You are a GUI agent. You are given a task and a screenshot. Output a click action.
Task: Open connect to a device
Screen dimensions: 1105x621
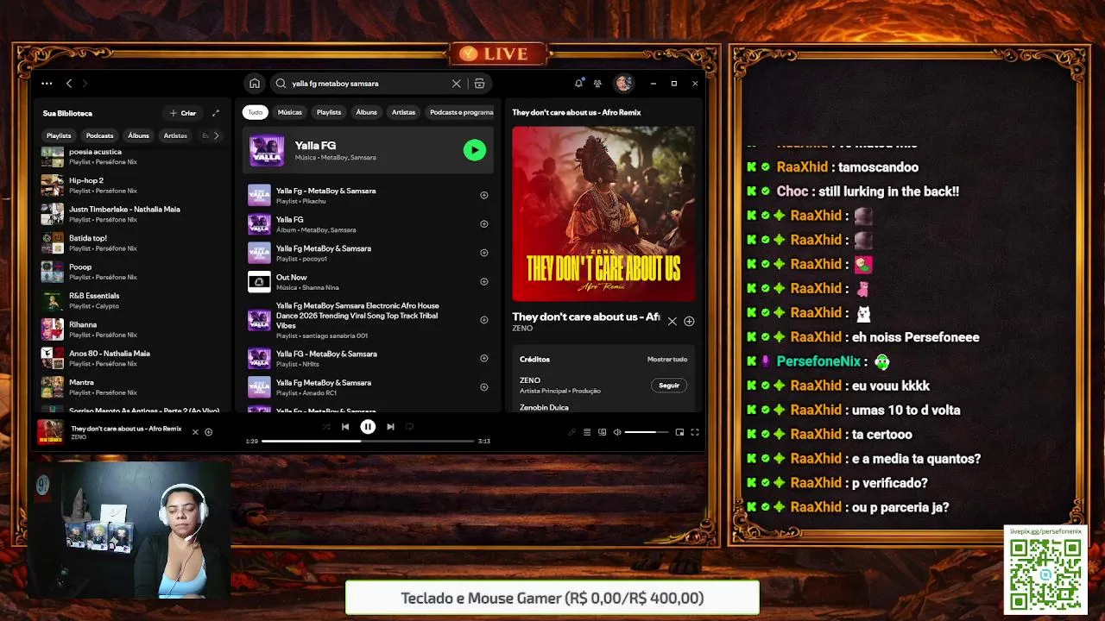click(603, 432)
